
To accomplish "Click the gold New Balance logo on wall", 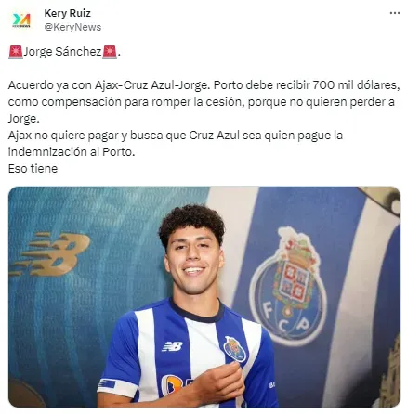I will coord(50,253).
